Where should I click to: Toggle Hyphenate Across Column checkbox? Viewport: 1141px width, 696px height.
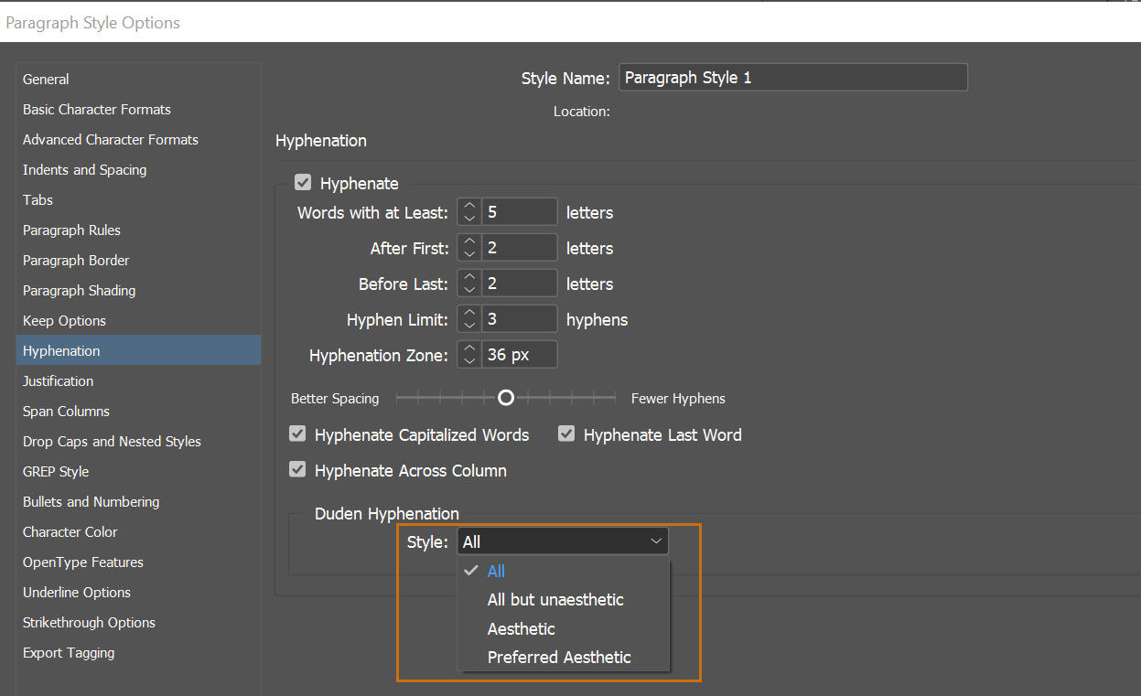coord(297,470)
